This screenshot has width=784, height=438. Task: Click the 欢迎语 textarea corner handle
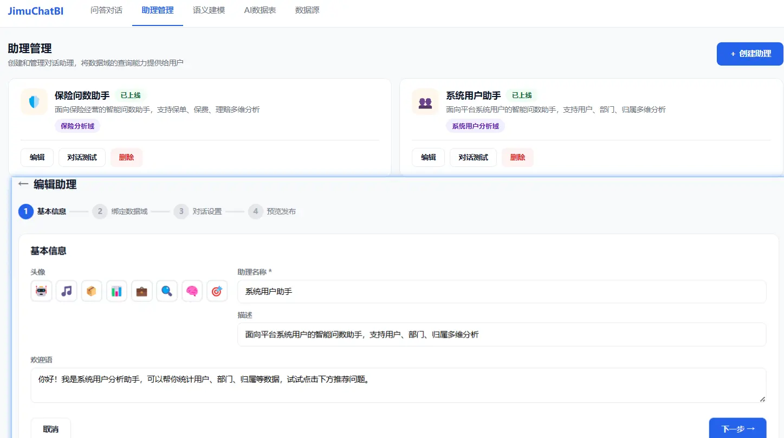(762, 399)
